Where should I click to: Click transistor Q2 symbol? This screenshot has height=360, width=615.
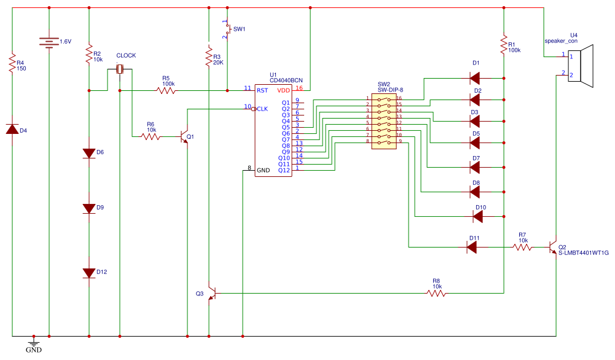pos(553,247)
